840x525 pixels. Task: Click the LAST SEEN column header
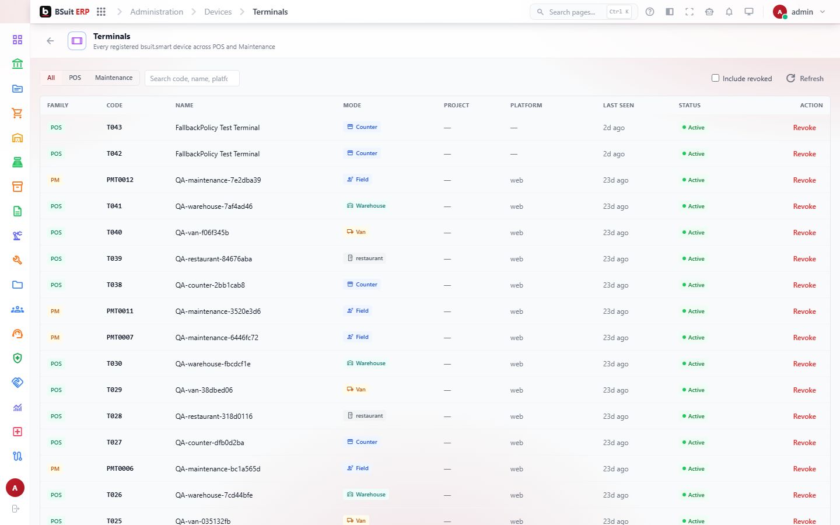618,106
